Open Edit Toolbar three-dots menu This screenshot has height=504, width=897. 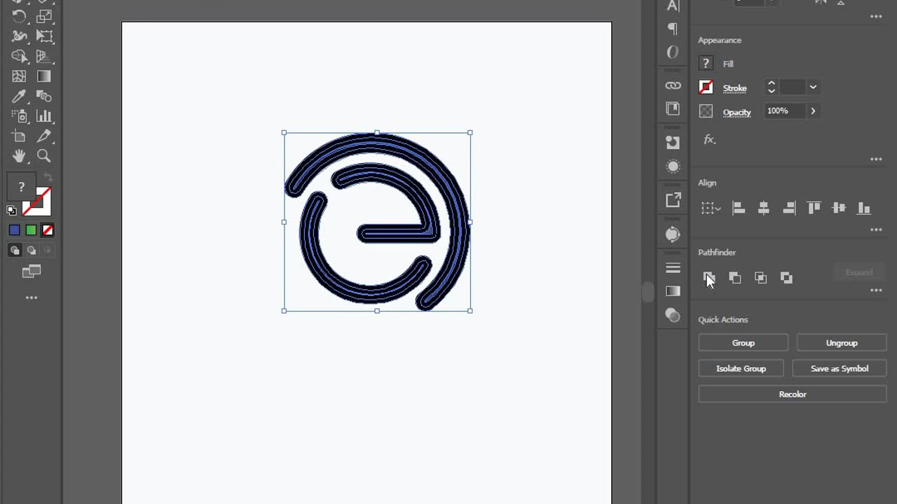[32, 297]
